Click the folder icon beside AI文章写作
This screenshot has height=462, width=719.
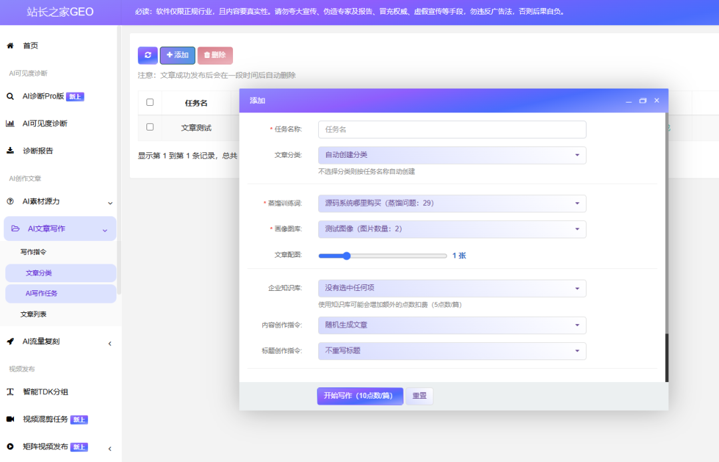point(15,228)
